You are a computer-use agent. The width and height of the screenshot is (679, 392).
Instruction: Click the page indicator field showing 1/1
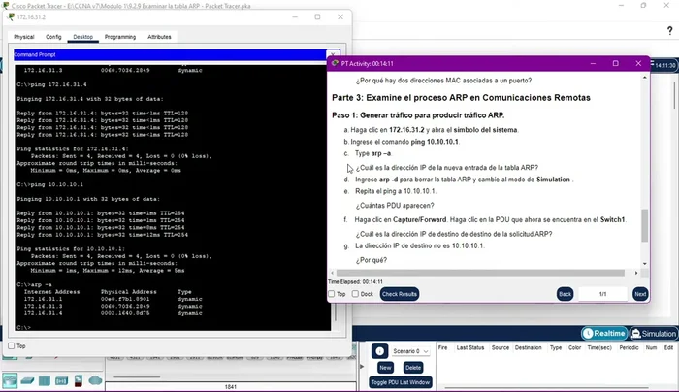click(x=602, y=294)
